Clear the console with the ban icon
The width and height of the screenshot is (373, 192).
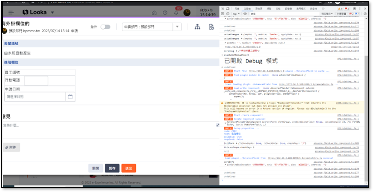click(228, 14)
